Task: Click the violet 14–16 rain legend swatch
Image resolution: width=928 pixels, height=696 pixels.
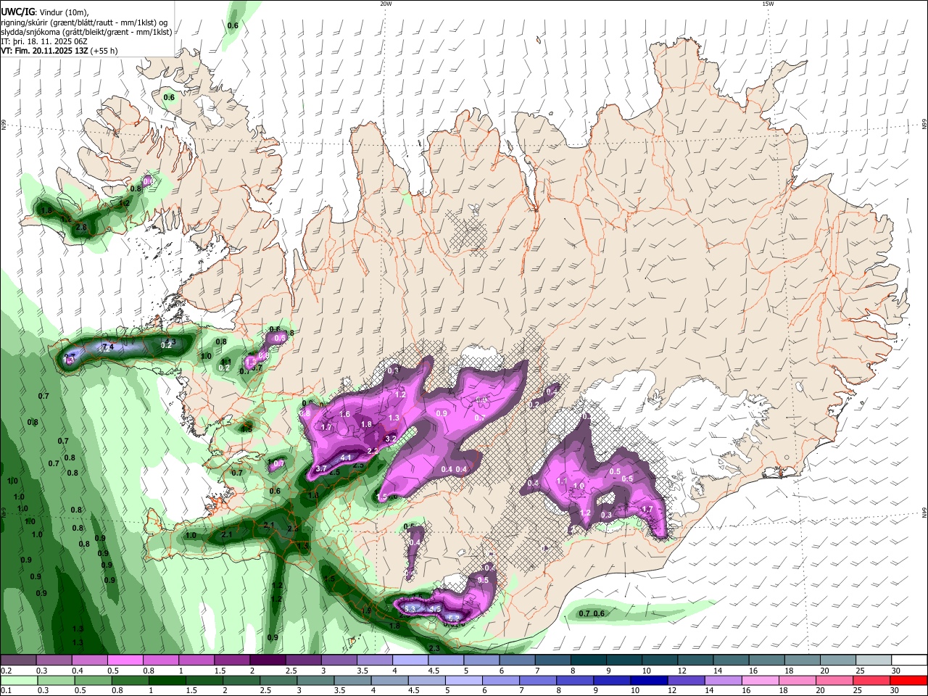Action: [x=723, y=681]
